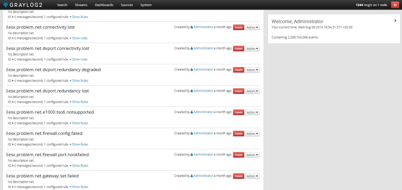This screenshot has width=402, height=190.
Task: Show rules of esx.problem.net.firewall.port.hookfailed
Action: click(79, 166)
